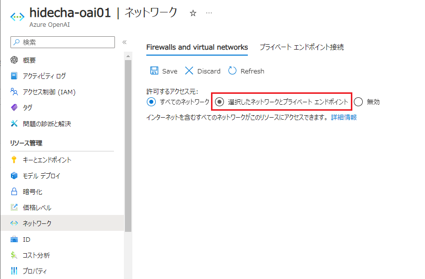Screen dimensions: 425x279
Task: Click the Discard button label
Action: [209, 71]
